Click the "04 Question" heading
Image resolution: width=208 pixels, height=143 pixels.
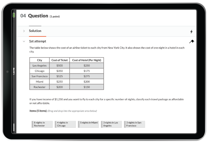34,16
